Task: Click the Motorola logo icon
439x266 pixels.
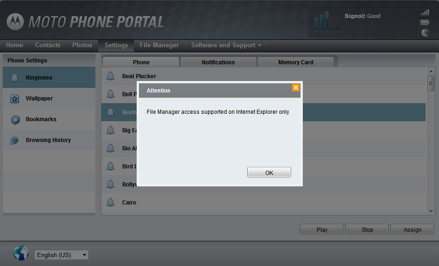Action: pos(15,22)
